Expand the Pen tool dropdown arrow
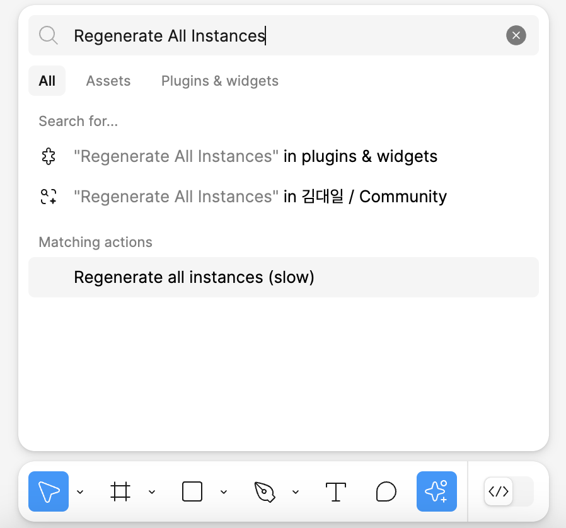The image size is (566, 528). [x=296, y=491]
